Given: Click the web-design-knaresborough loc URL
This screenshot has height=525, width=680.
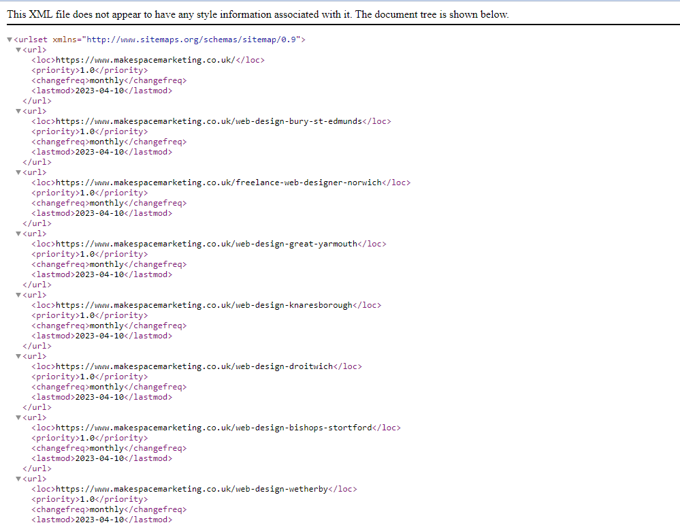Looking at the screenshot, I should tap(204, 305).
